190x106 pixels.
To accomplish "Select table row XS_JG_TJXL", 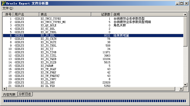I will [93, 56].
